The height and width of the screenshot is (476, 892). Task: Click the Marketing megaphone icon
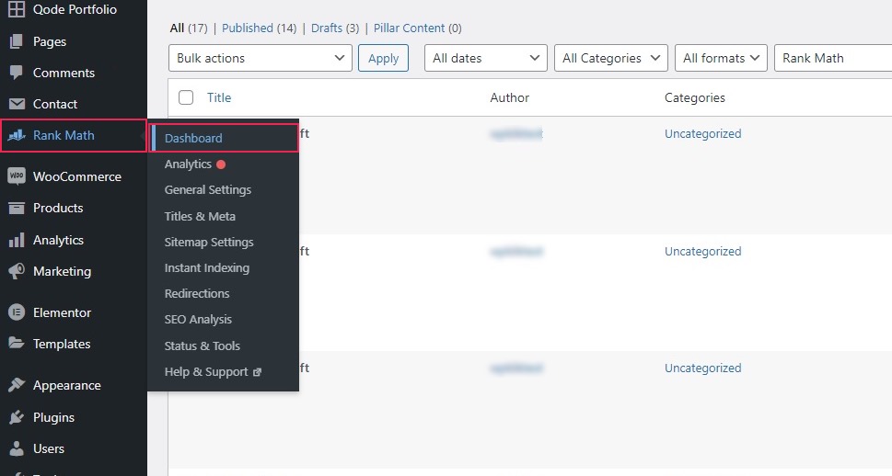pyautogui.click(x=17, y=271)
